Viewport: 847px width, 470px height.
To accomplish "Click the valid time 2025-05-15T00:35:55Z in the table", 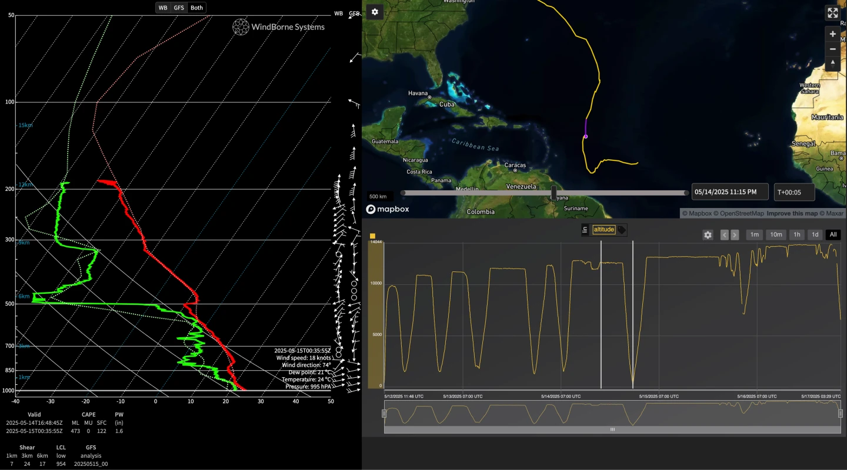I will 34,431.
